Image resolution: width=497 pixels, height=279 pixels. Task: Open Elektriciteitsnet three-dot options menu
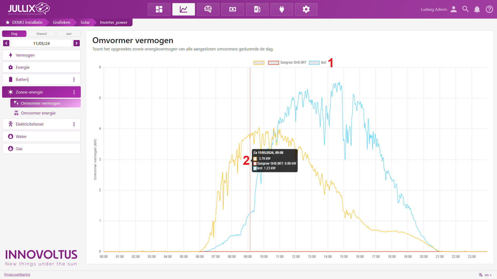pos(74,124)
